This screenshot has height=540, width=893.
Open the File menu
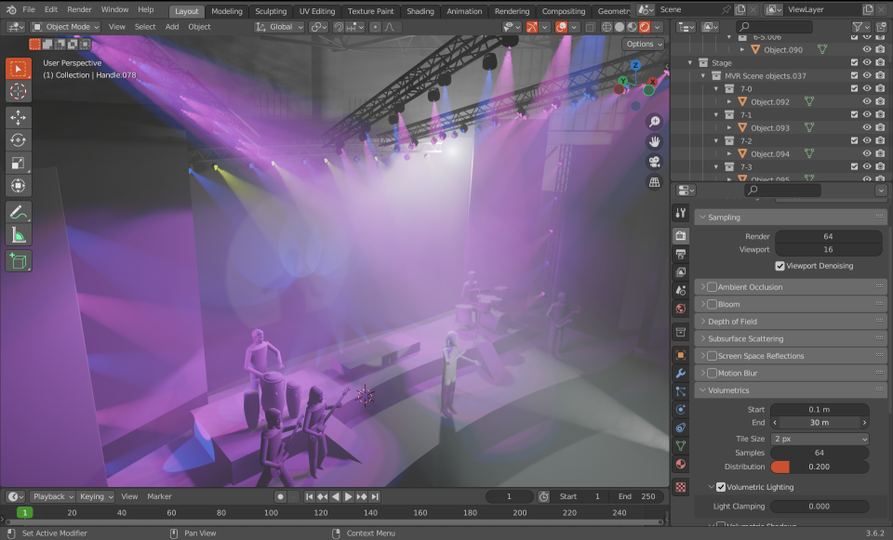29,9
